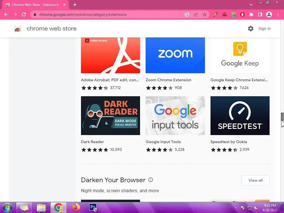Image resolution: width=284 pixels, height=213 pixels.
Task: Open Photoshop from the taskbar
Action: click(x=93, y=207)
